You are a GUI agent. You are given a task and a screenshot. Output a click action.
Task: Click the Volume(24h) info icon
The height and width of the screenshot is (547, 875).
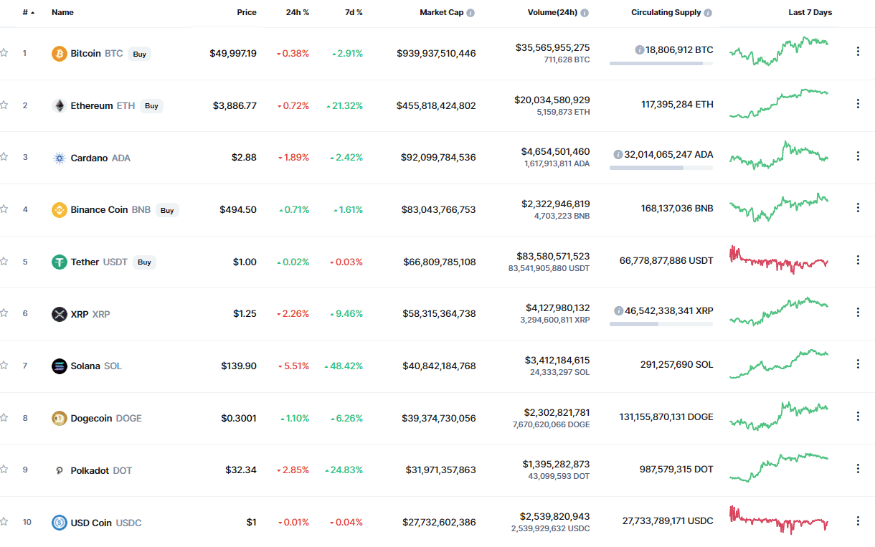585,13
